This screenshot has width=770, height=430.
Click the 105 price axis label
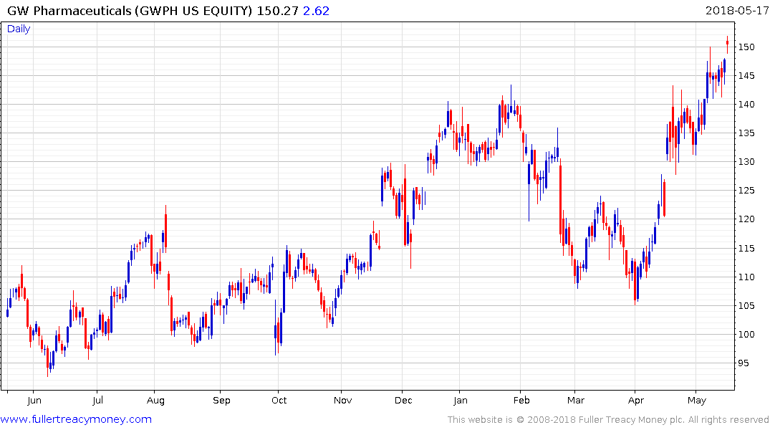click(x=746, y=306)
